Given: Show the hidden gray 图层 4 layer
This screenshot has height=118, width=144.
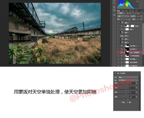Looking at the screenshot, I should 118,36.
